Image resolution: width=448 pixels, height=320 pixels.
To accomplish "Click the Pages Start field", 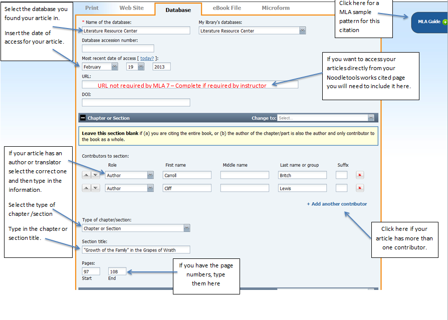I will (91, 271).
